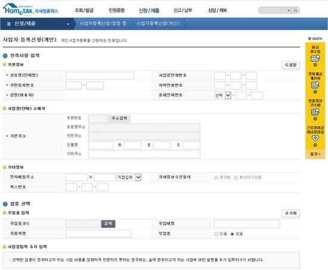Click the 층 input field
This screenshot has width=328, height=270.
point(162,145)
